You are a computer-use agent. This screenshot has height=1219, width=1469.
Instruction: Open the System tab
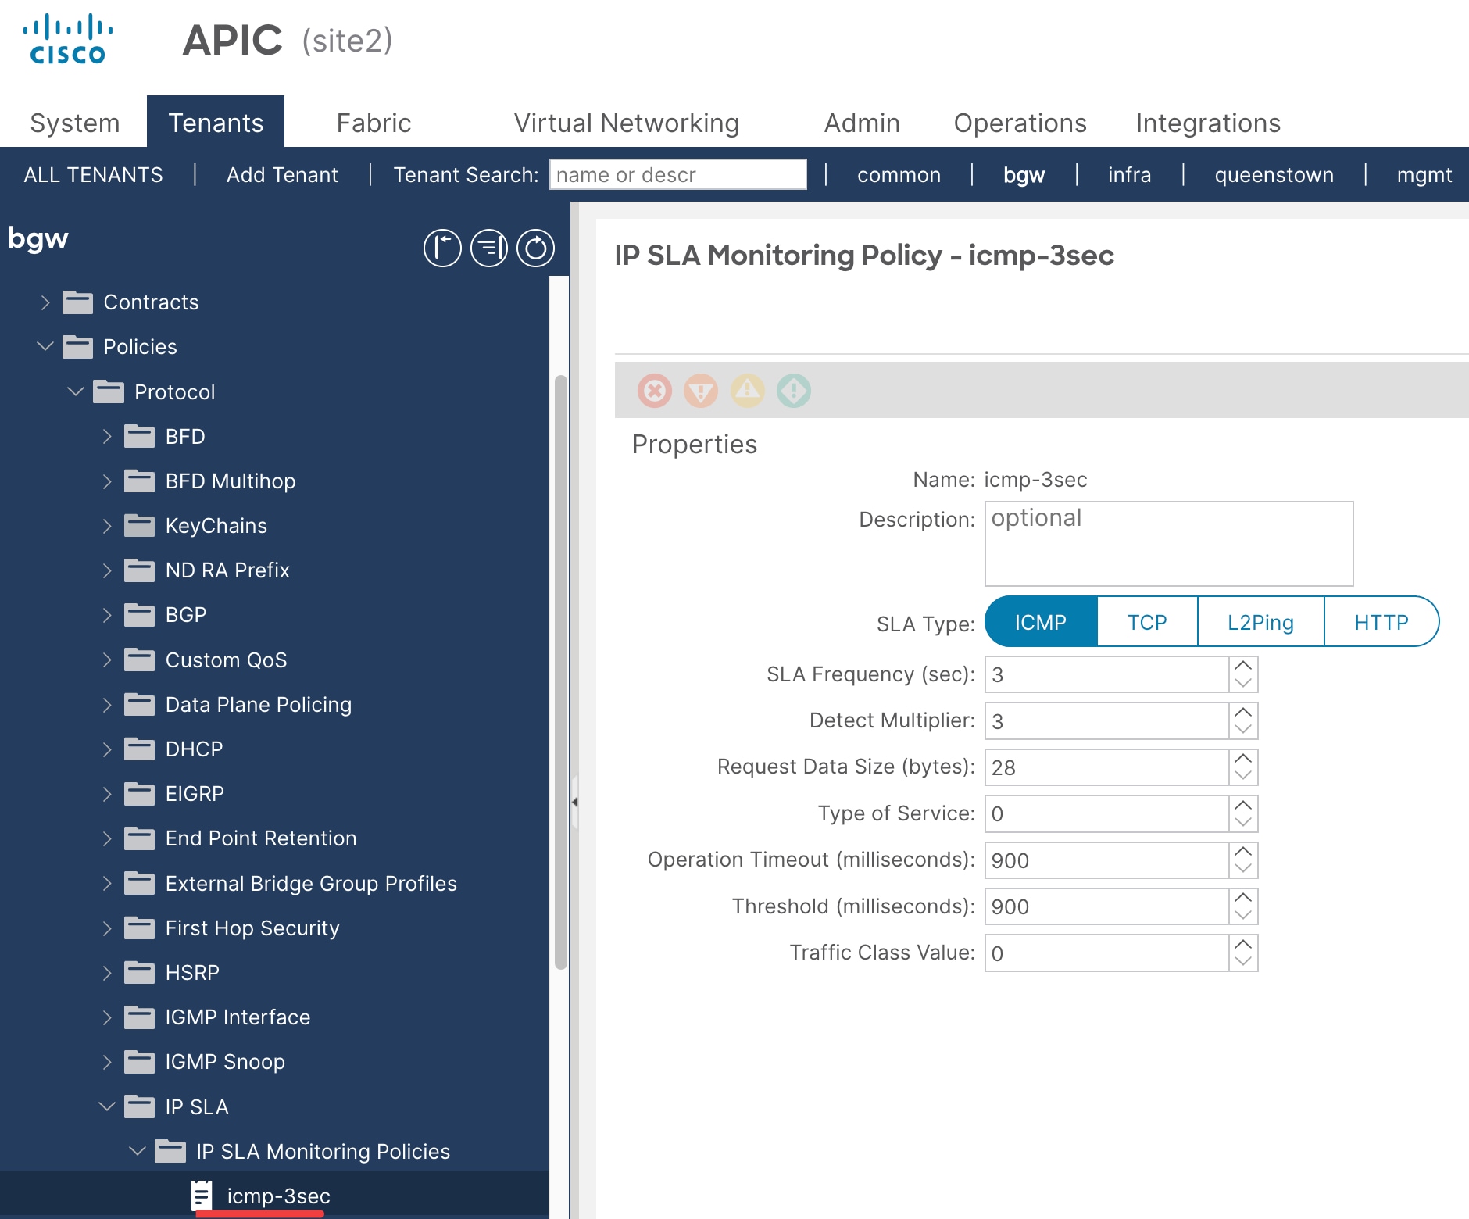74,123
